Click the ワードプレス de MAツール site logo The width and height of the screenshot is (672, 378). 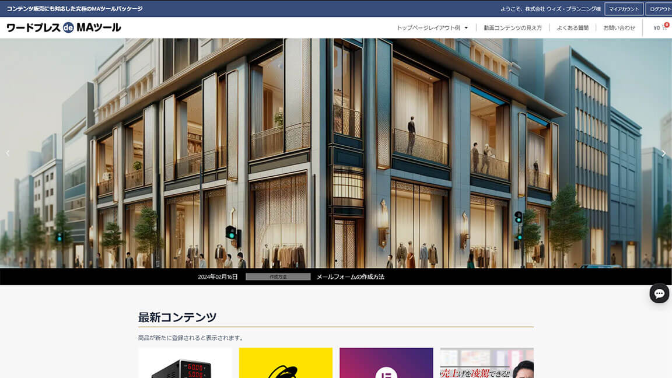click(64, 27)
